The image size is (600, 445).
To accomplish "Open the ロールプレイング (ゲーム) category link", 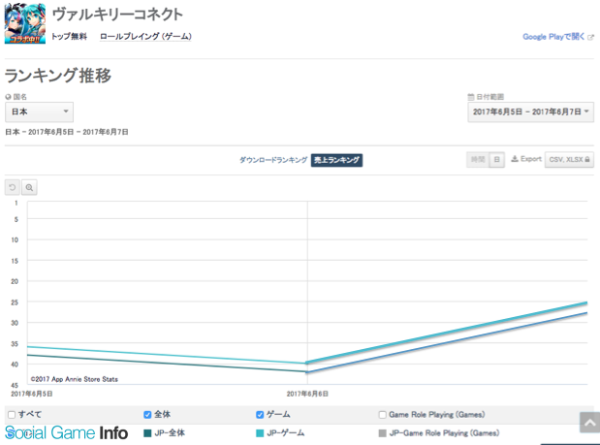I will 145,36.
